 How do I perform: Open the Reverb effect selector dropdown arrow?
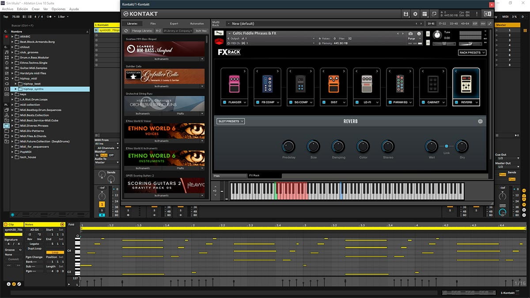click(x=476, y=102)
